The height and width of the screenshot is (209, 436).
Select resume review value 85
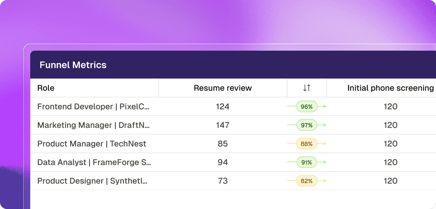pos(223,144)
